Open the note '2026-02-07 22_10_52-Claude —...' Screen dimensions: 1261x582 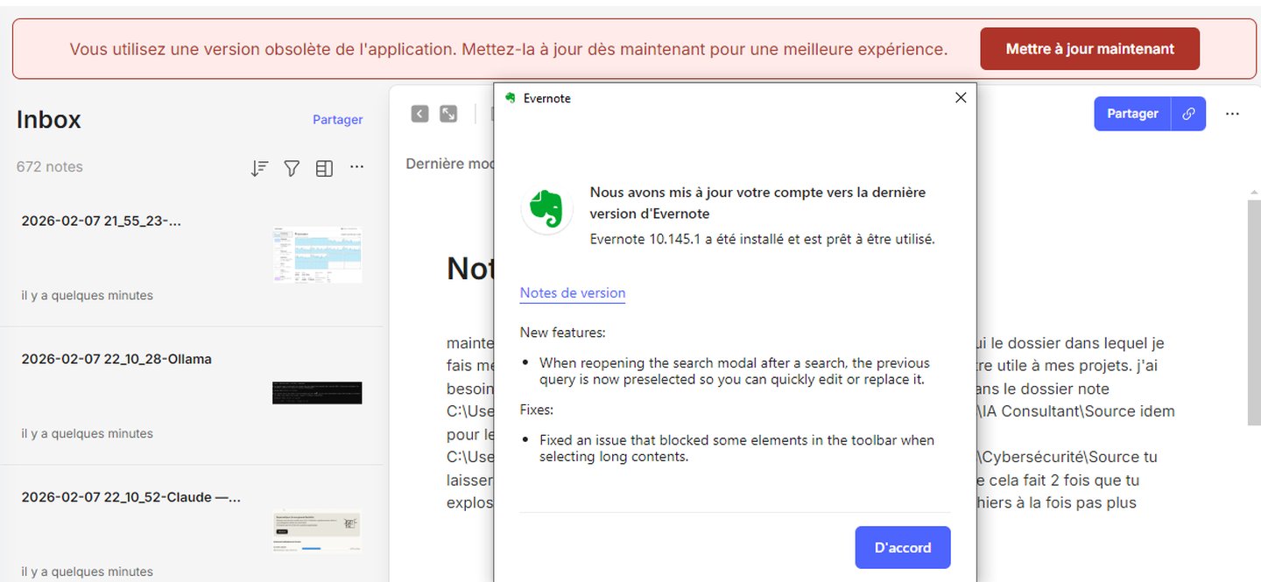(192, 523)
